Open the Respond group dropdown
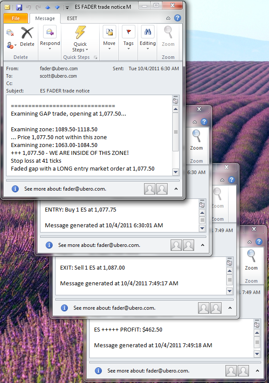Image resolution: width=269 pixels, height=383 pixels. pyautogui.click(x=50, y=38)
